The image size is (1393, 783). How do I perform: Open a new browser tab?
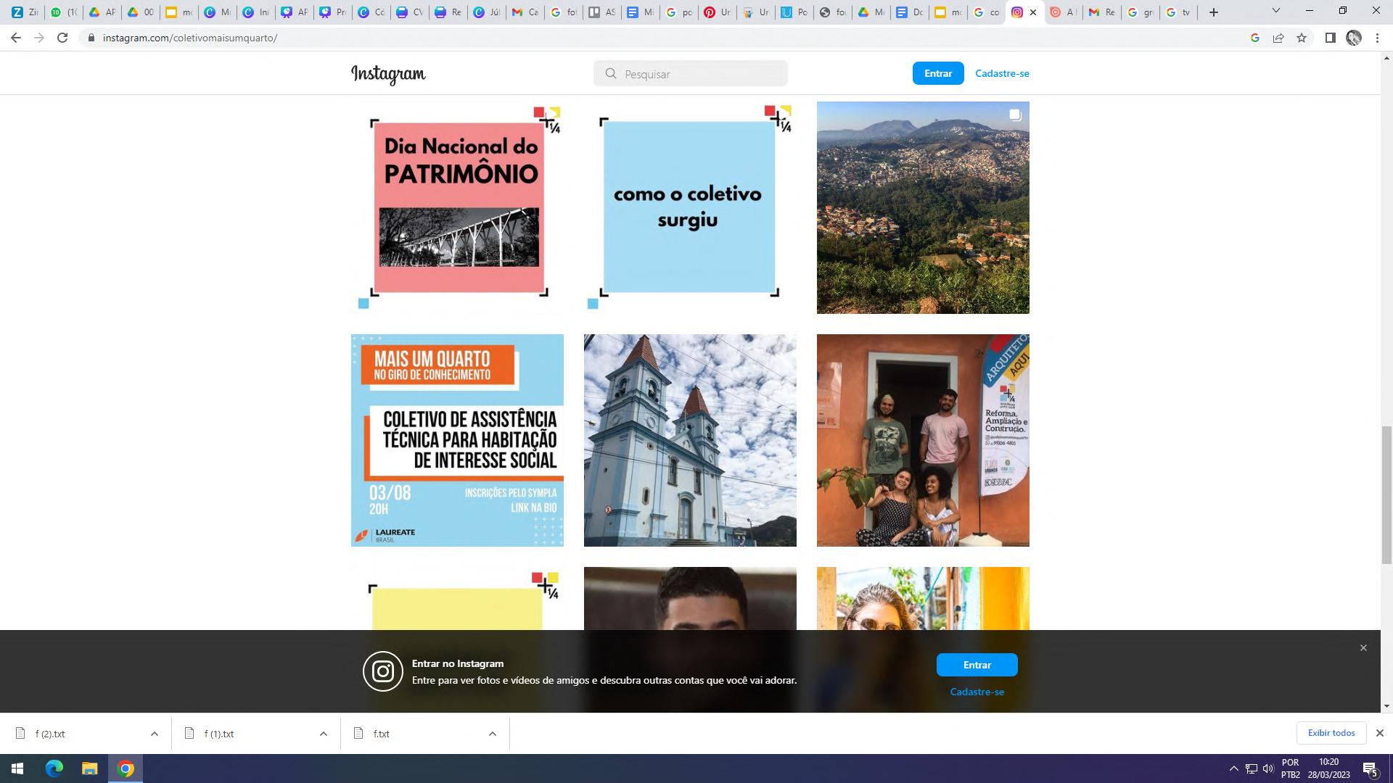(x=1214, y=12)
